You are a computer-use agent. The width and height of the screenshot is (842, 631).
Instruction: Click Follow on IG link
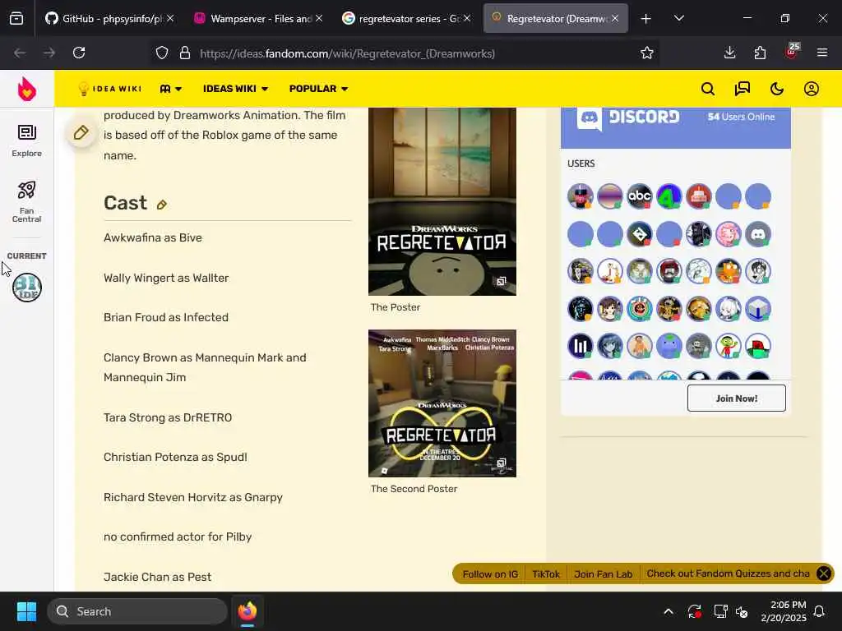(490, 574)
